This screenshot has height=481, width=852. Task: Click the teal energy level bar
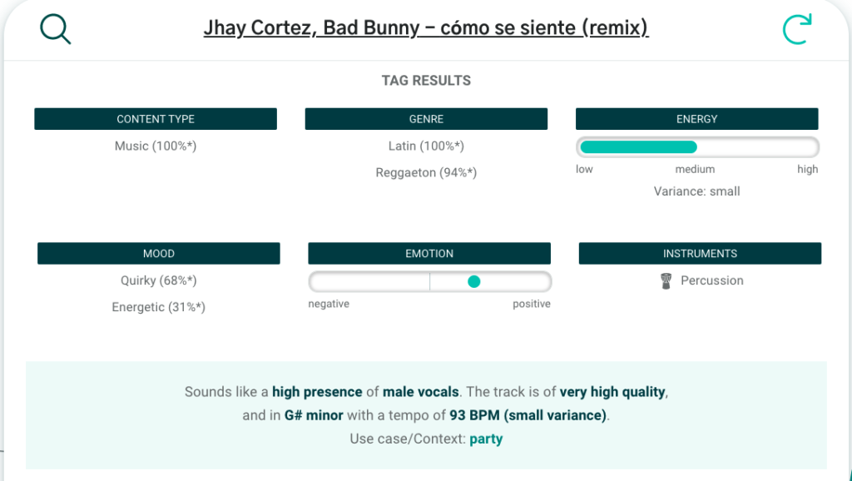638,146
